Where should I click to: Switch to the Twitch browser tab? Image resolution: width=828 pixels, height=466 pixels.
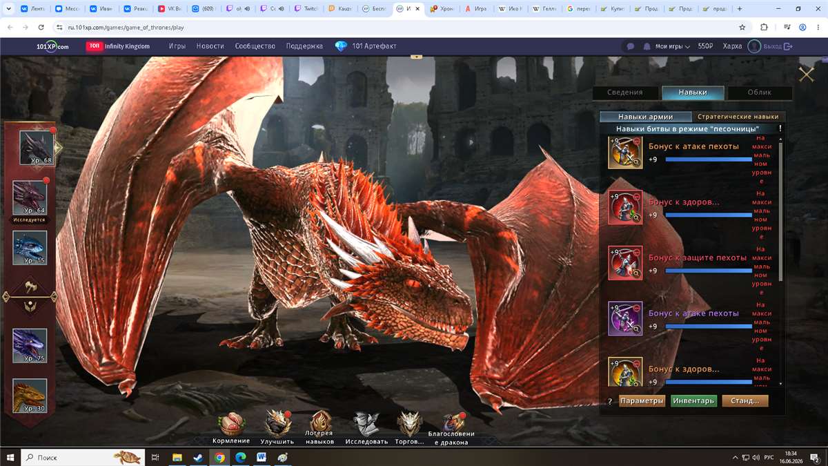click(x=306, y=9)
